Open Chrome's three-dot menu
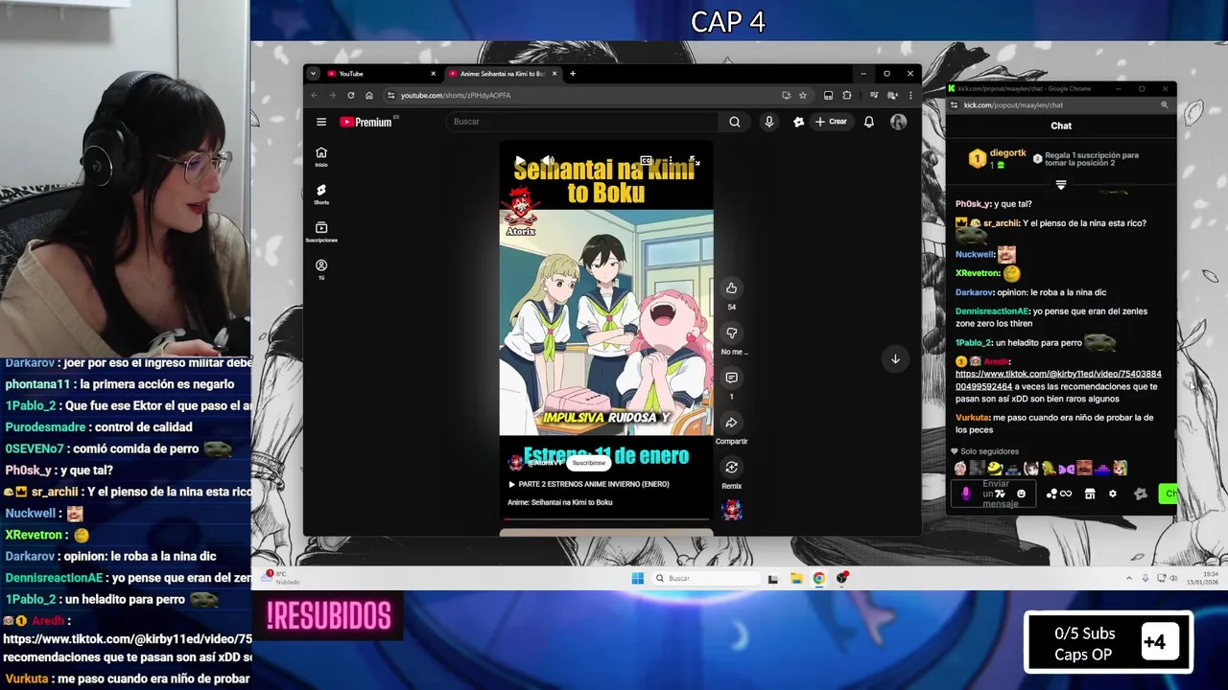This screenshot has width=1228, height=690. coord(909,95)
